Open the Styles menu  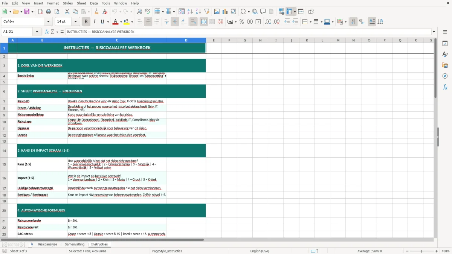tap(68, 3)
